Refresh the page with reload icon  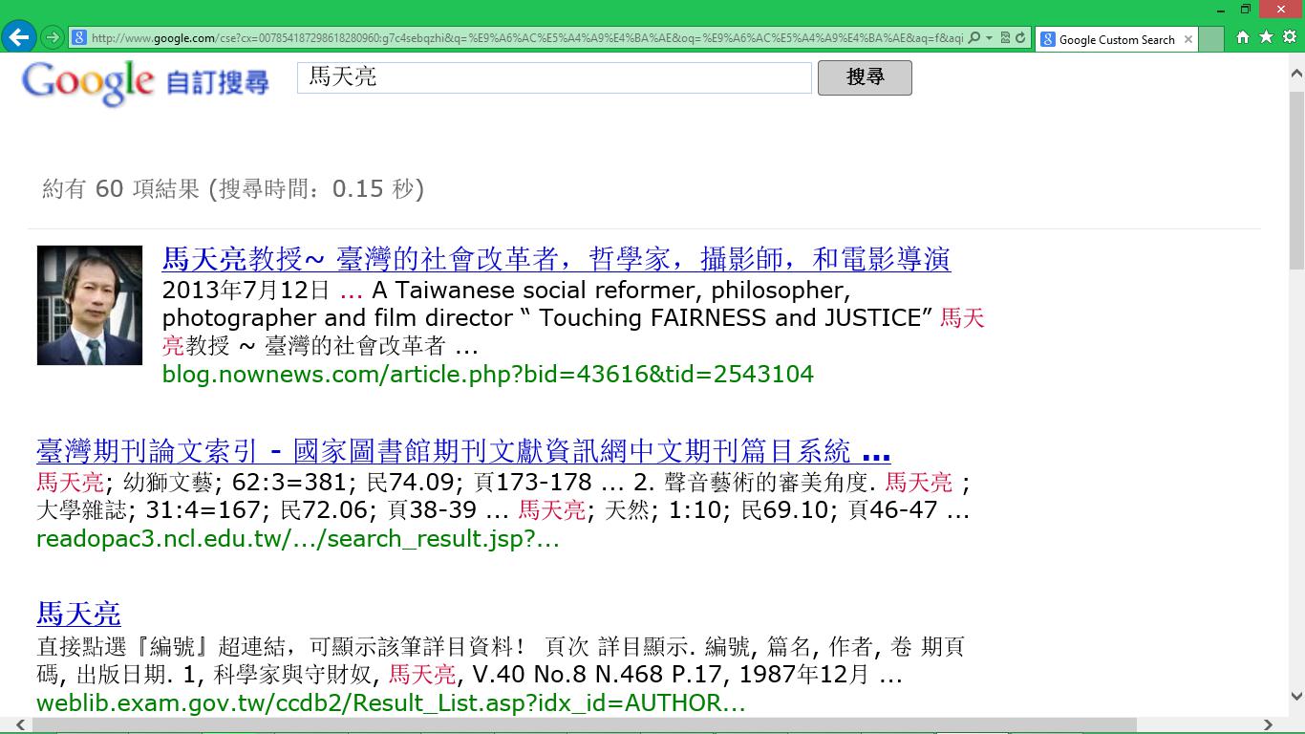[1020, 38]
